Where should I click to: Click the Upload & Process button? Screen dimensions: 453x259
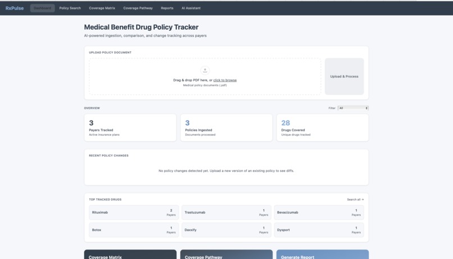pos(344,76)
